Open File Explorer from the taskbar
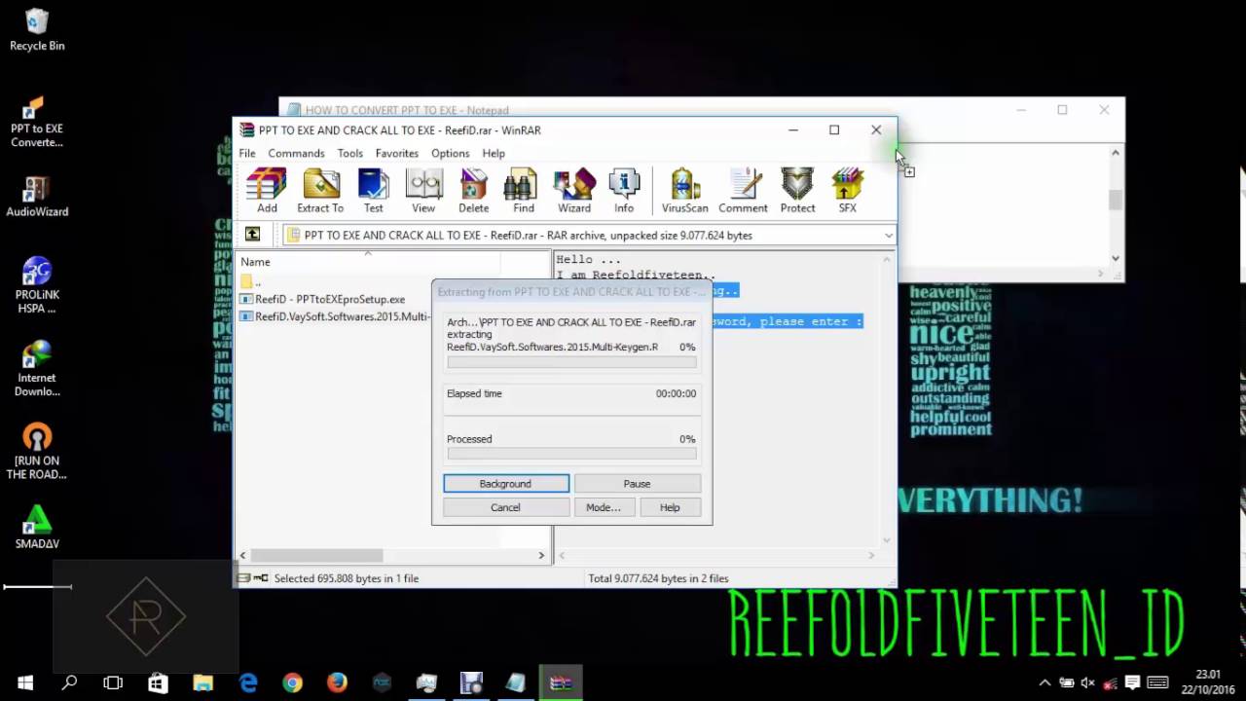1246x701 pixels. (202, 683)
